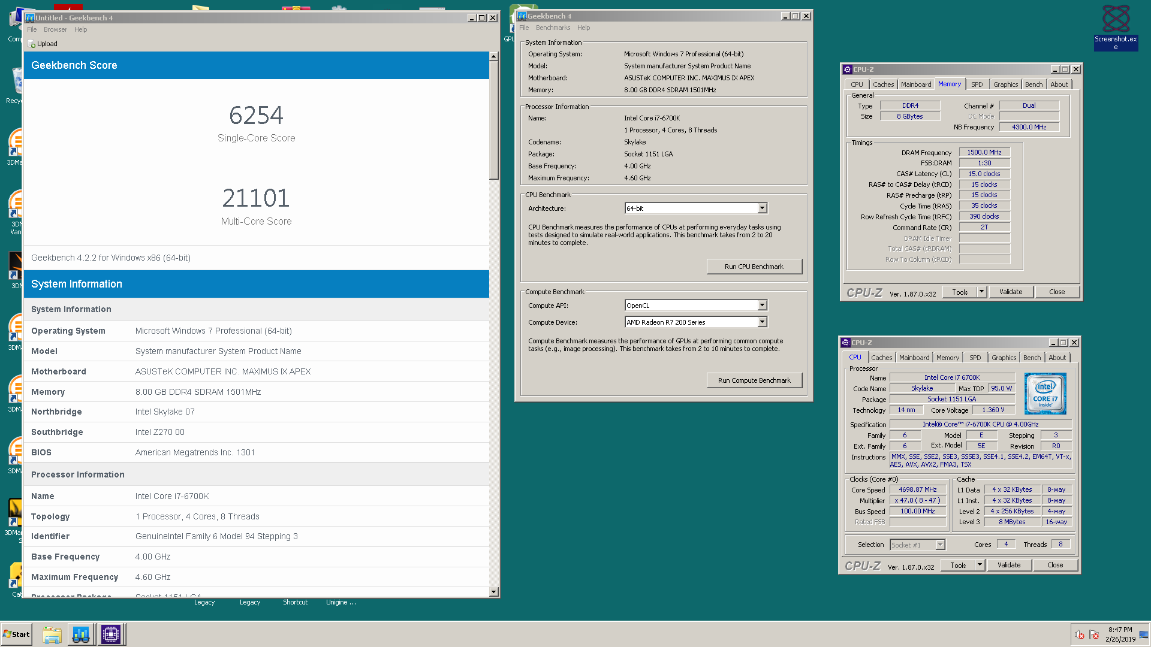
Task: Open the Start menu
Action: click(x=16, y=634)
